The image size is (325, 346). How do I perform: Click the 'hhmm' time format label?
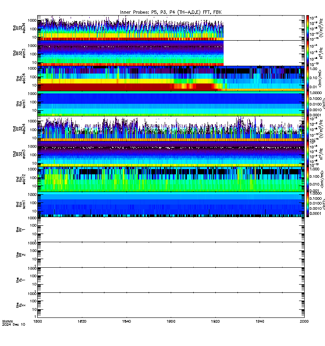(x=7, y=321)
